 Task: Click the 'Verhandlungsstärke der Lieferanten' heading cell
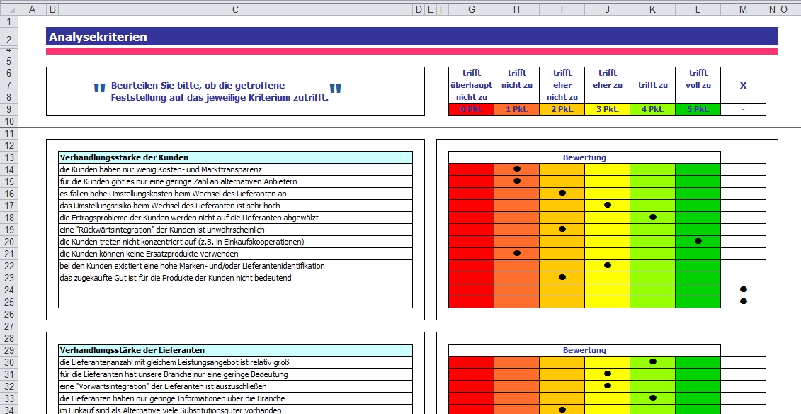click(x=235, y=350)
